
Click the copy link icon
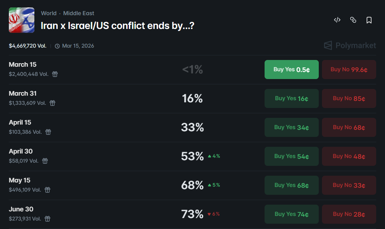353,20
